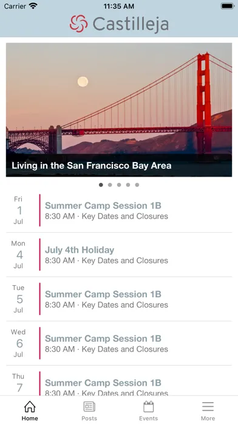The image size is (238, 424).
Task: Open the Events calendar icon
Action: click(x=149, y=407)
